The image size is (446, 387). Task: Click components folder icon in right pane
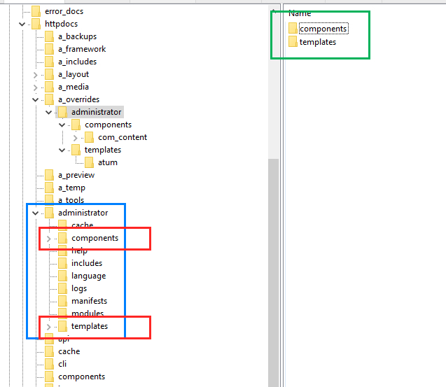293,29
